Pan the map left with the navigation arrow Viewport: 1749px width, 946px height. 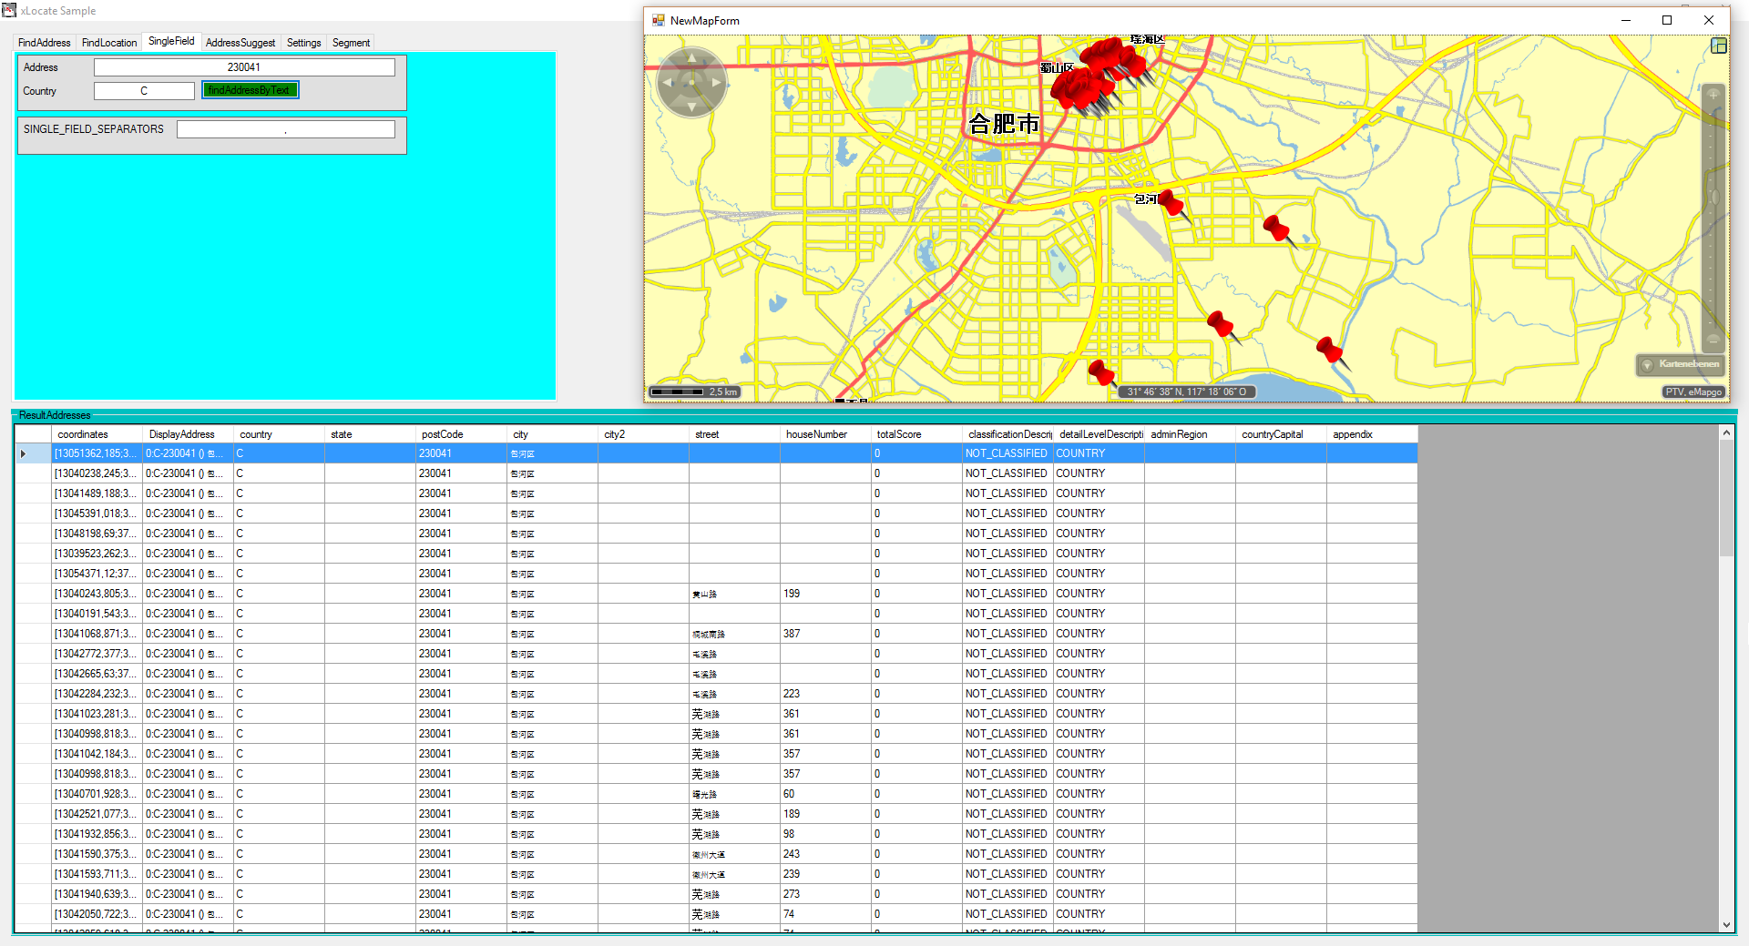[667, 83]
